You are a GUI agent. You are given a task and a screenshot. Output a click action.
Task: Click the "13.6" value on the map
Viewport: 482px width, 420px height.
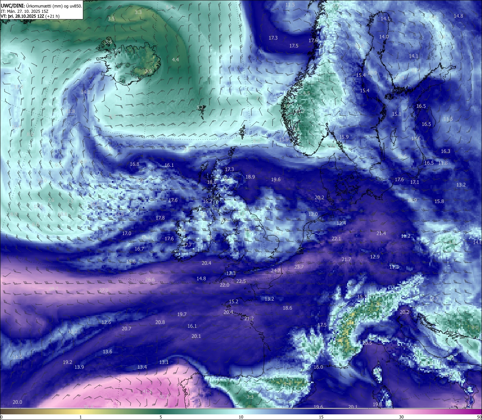tap(107, 351)
